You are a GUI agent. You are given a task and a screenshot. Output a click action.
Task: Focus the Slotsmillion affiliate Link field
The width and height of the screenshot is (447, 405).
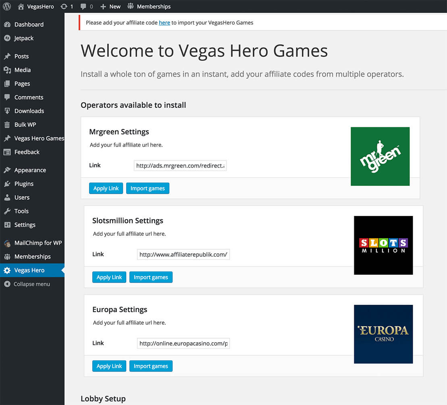183,255
